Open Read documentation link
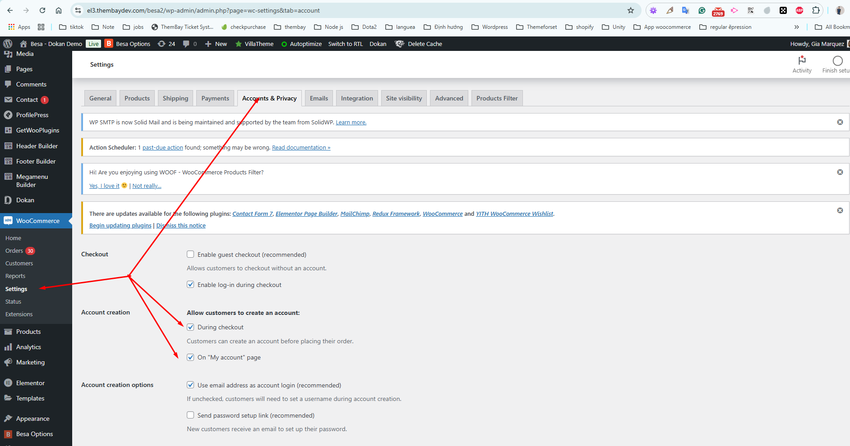Viewport: 850px width, 446px height. click(301, 148)
